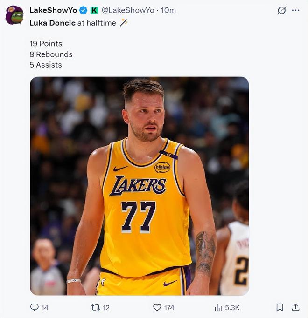Open the LakeShowYo Pepe profile avatar
This screenshot has height=318, width=308.
coord(14,15)
